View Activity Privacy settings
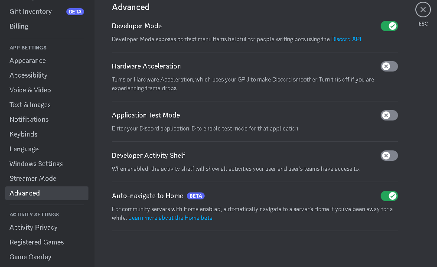Image resolution: width=437 pixels, height=267 pixels. (33, 227)
